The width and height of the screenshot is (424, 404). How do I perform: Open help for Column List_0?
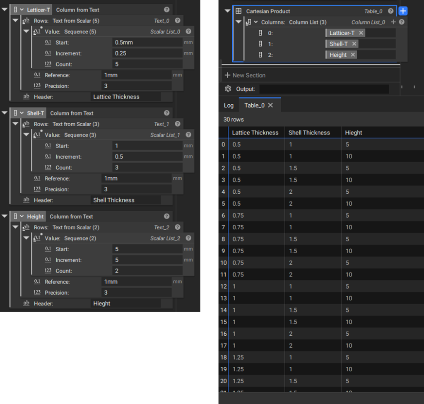[x=402, y=22]
